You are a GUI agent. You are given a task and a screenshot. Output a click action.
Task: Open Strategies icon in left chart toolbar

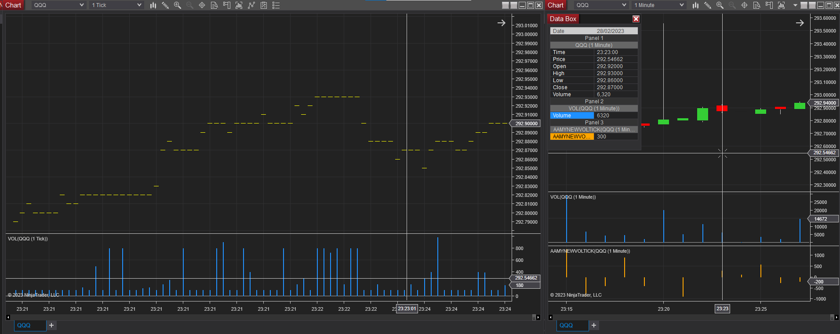[x=251, y=5]
